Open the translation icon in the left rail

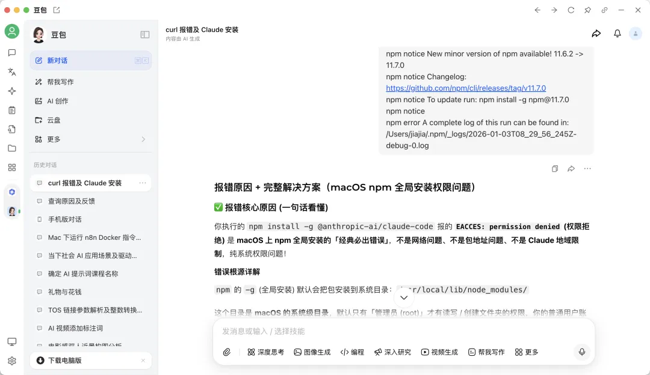coord(12,72)
